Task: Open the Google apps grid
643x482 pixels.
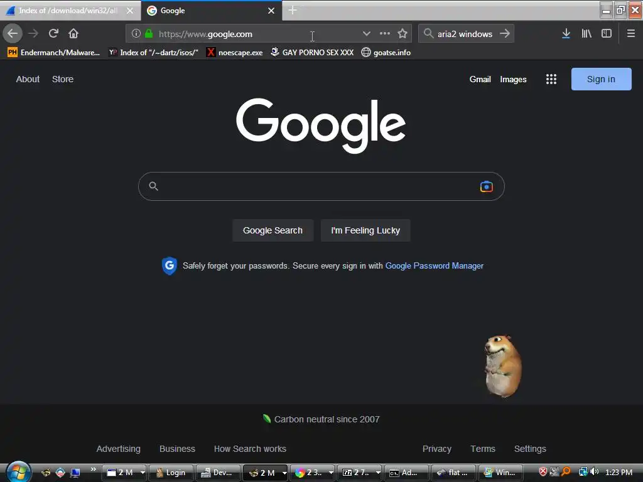Action: [x=551, y=79]
